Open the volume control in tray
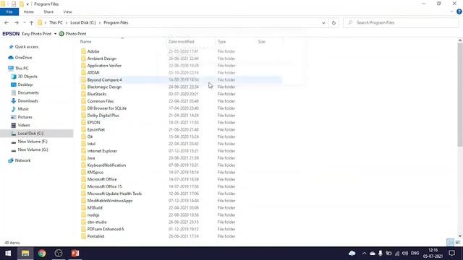463x260 pixels. coord(405,253)
